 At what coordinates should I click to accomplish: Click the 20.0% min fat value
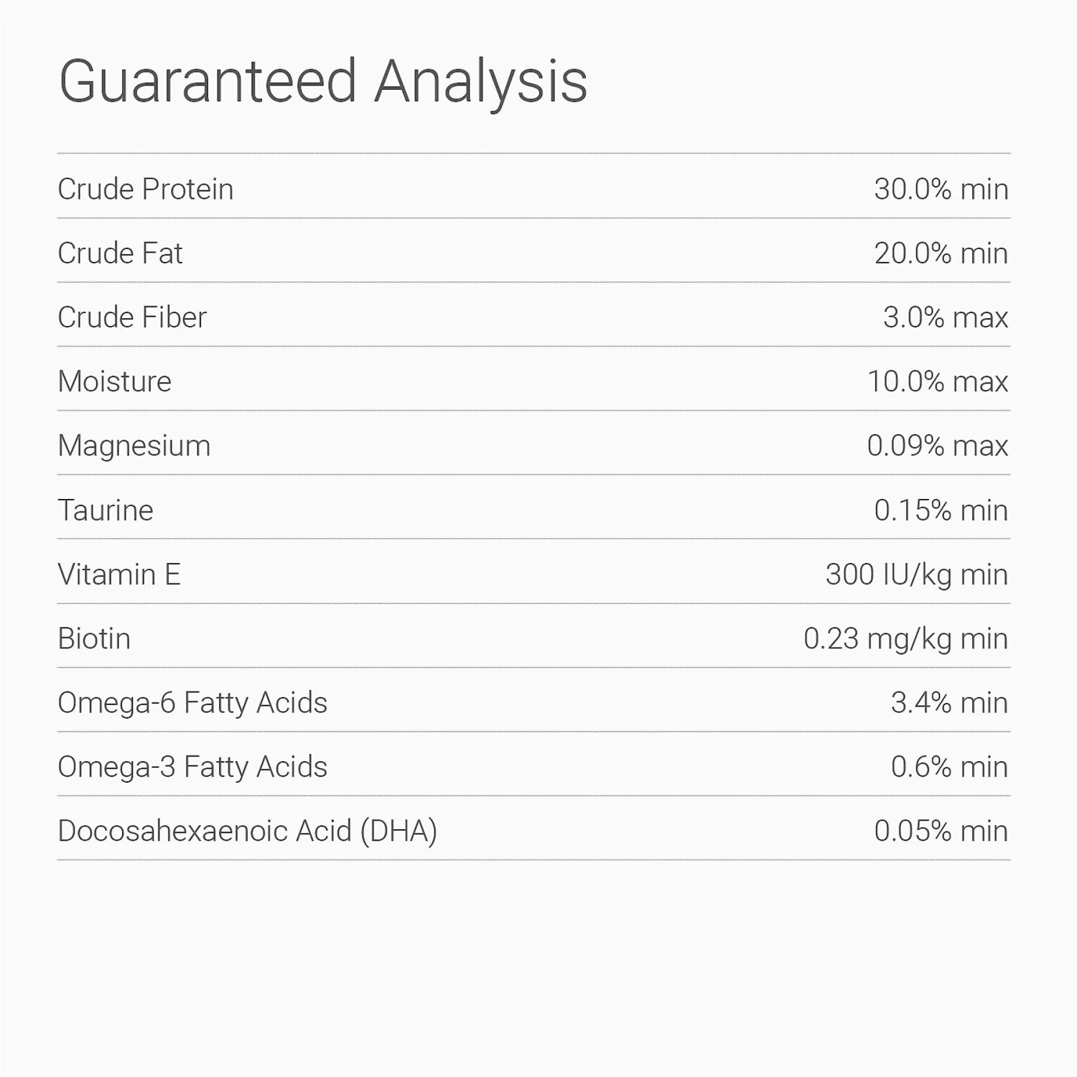click(x=941, y=253)
